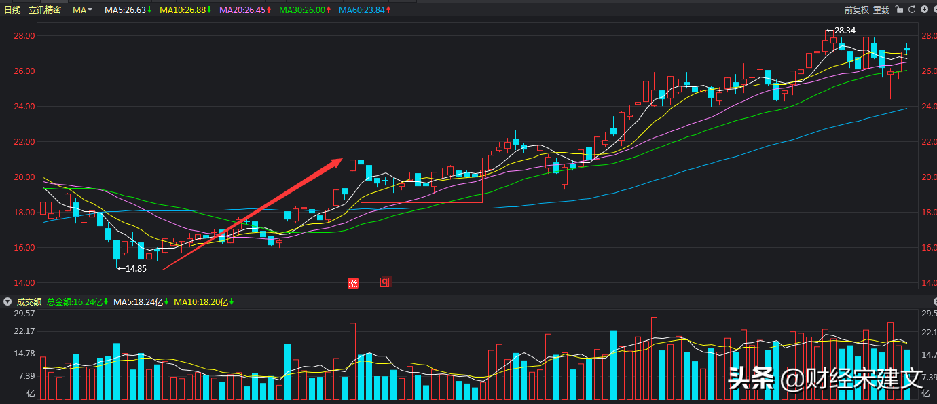The width and height of the screenshot is (937, 404).
Task: Click the refresh chart icon
Action: click(x=911, y=10)
